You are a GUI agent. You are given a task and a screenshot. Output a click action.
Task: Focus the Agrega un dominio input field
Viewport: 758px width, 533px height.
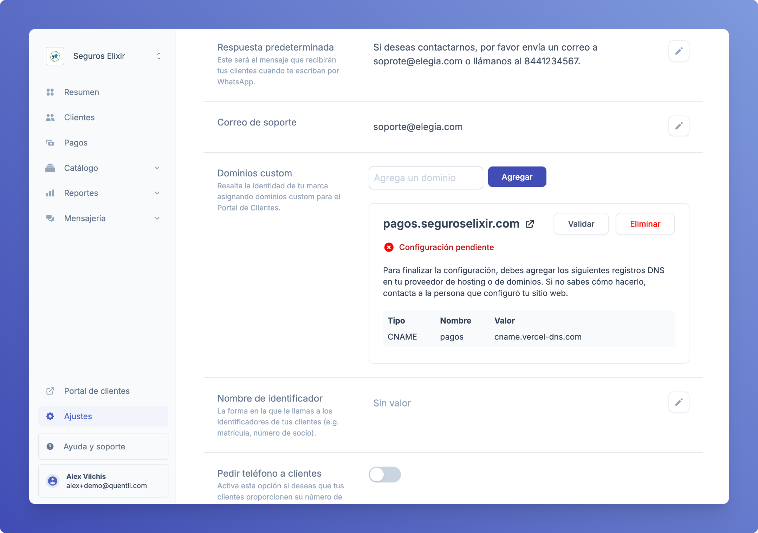(426, 178)
